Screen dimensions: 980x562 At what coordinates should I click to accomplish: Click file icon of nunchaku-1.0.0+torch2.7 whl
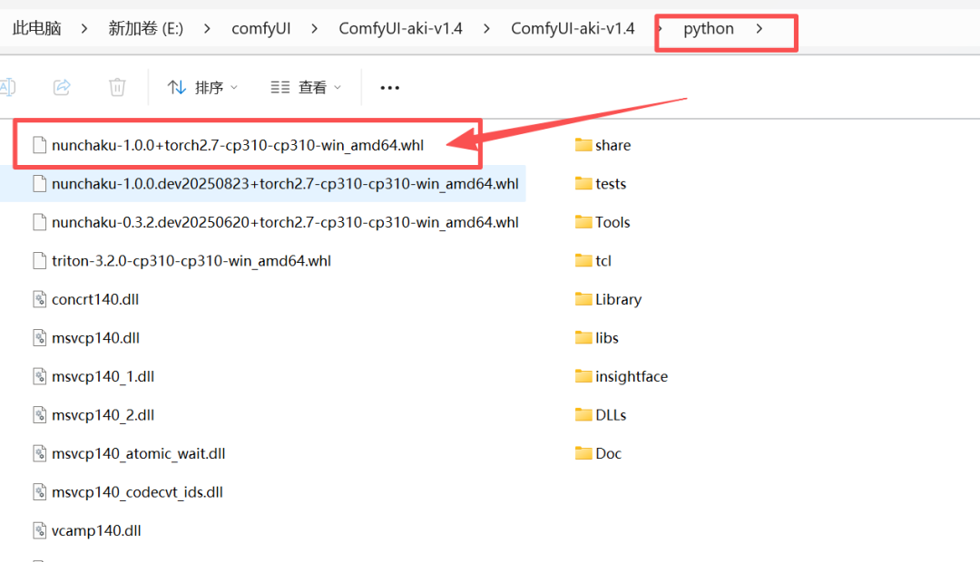coord(39,145)
